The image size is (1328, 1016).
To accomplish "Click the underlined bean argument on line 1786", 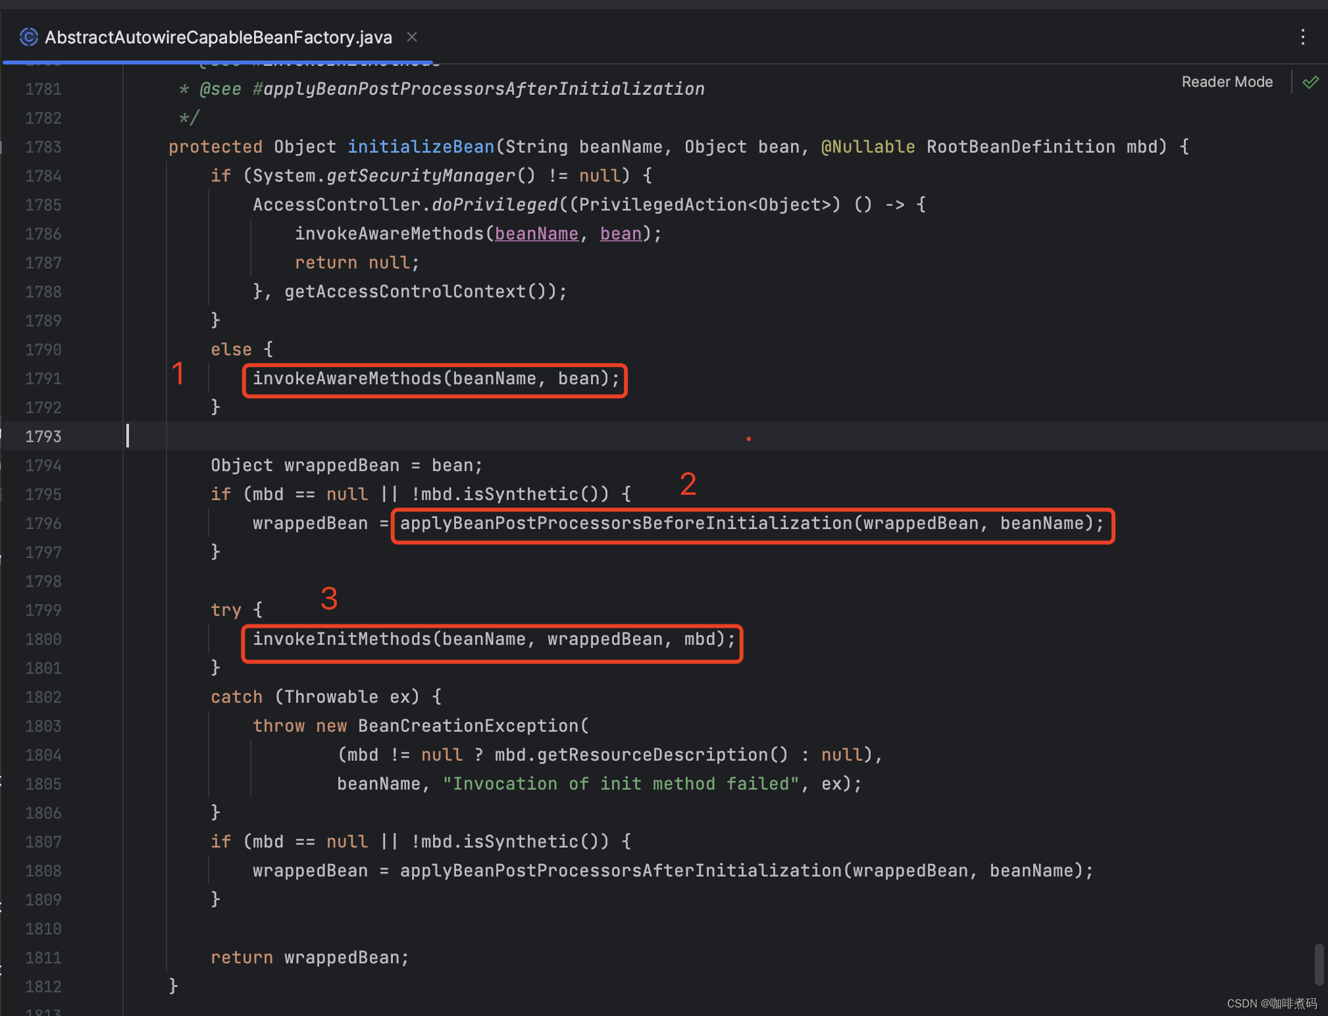I will tap(621, 234).
